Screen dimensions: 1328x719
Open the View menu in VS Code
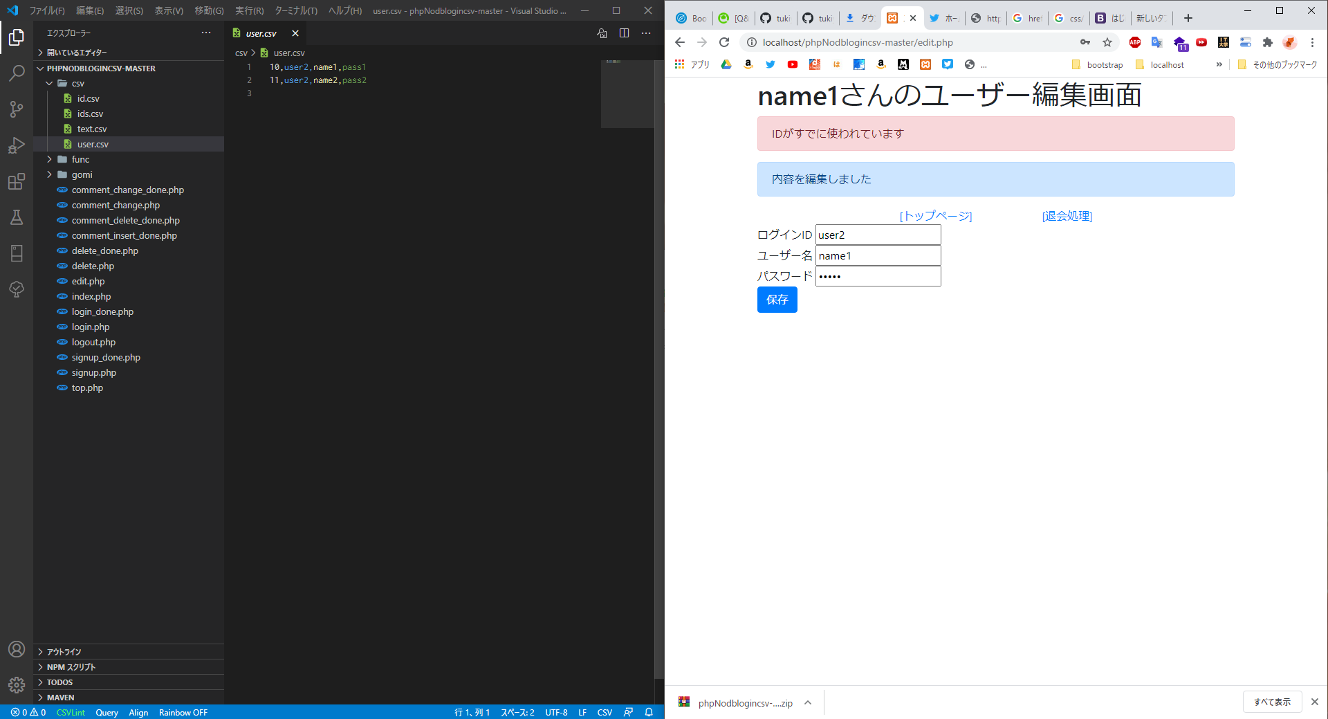(x=169, y=10)
